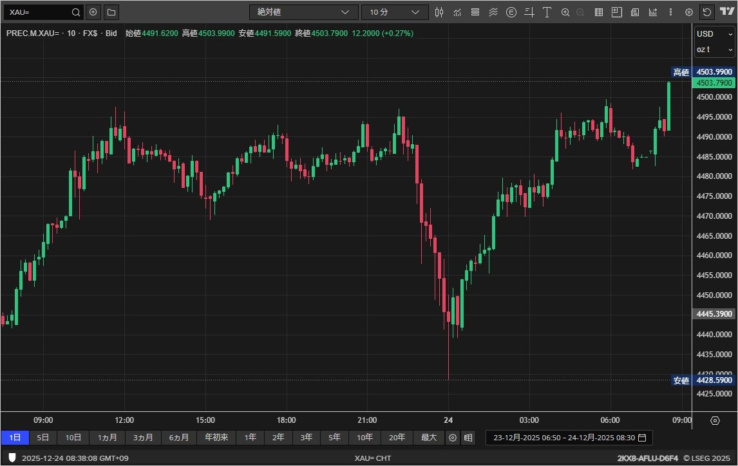Select the candlestick chart type icon
The width and height of the screenshot is (738, 466).
coord(439,12)
